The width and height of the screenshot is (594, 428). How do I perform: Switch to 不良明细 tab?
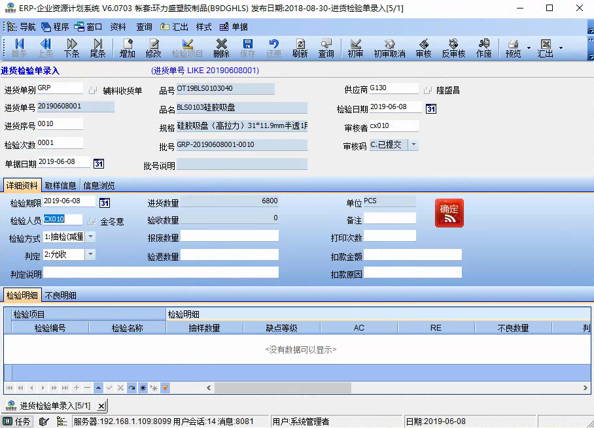(61, 295)
